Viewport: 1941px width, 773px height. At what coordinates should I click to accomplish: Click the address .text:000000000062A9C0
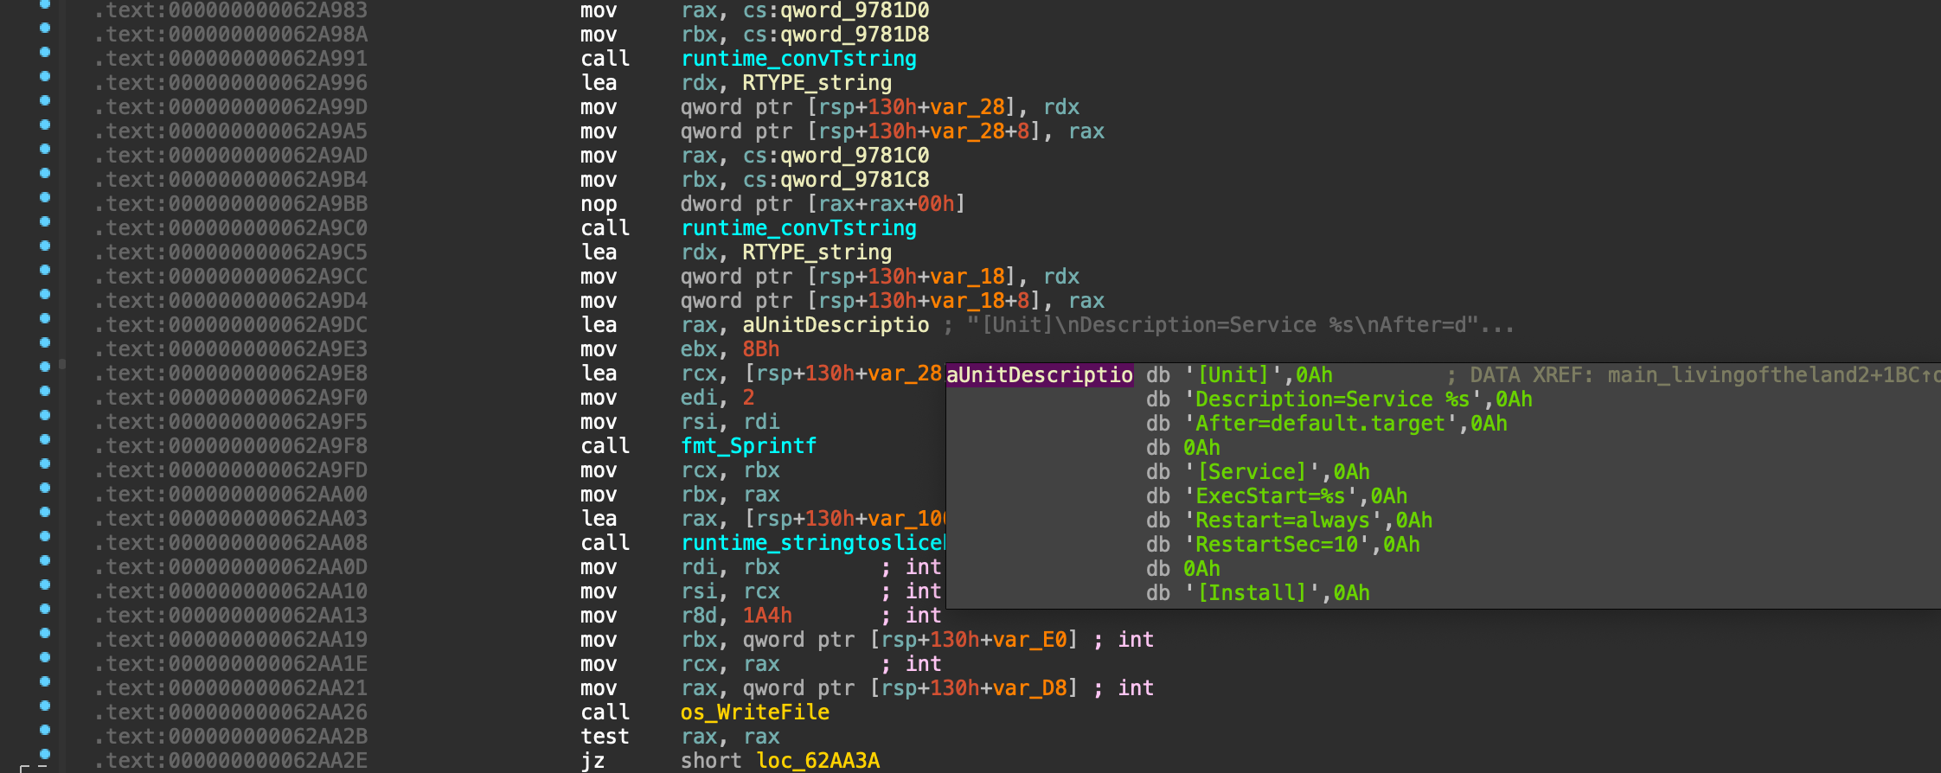[231, 228]
